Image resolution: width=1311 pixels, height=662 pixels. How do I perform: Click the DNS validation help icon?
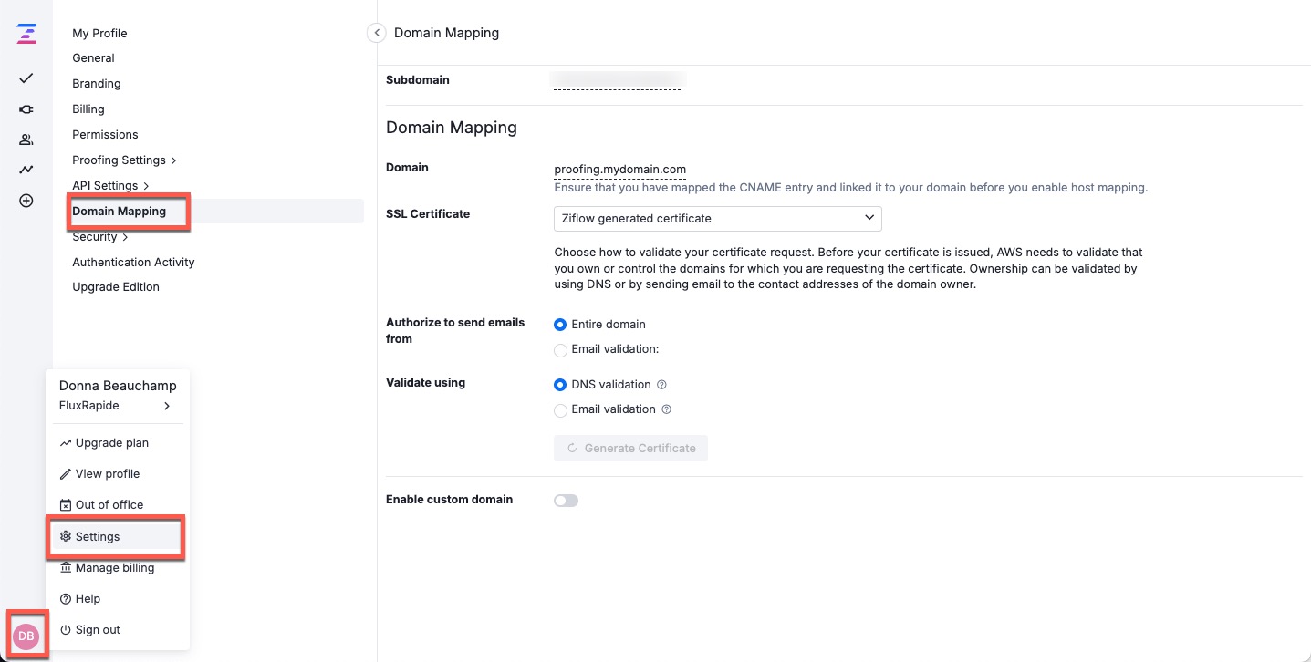660,385
